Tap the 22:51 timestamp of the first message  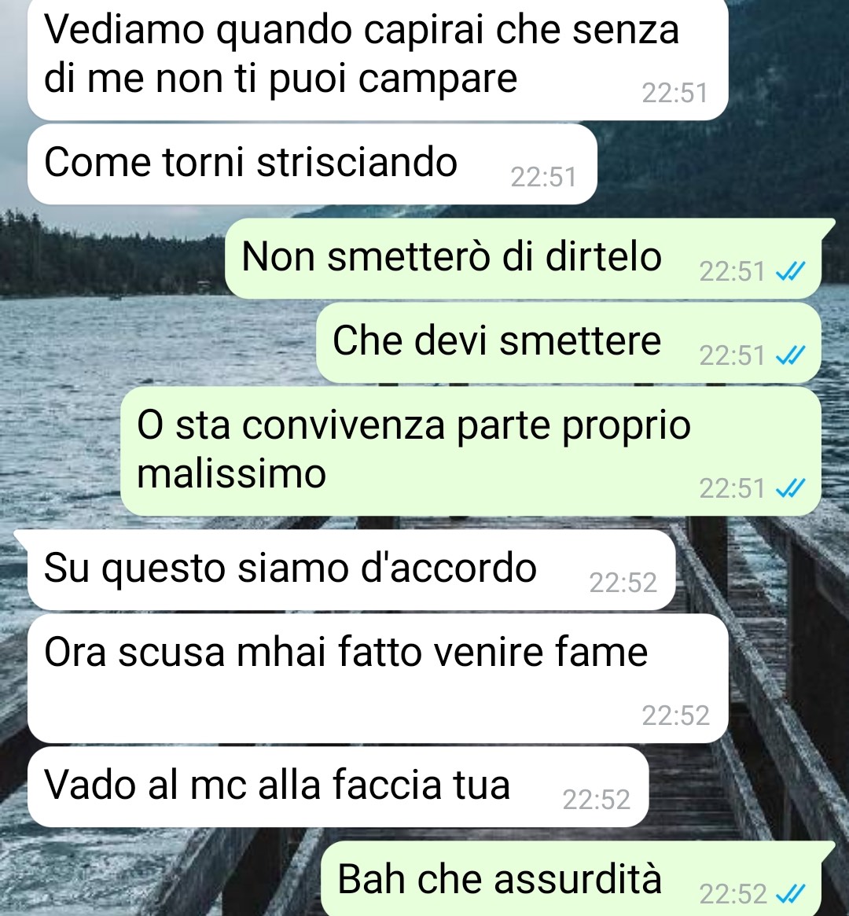tap(675, 93)
